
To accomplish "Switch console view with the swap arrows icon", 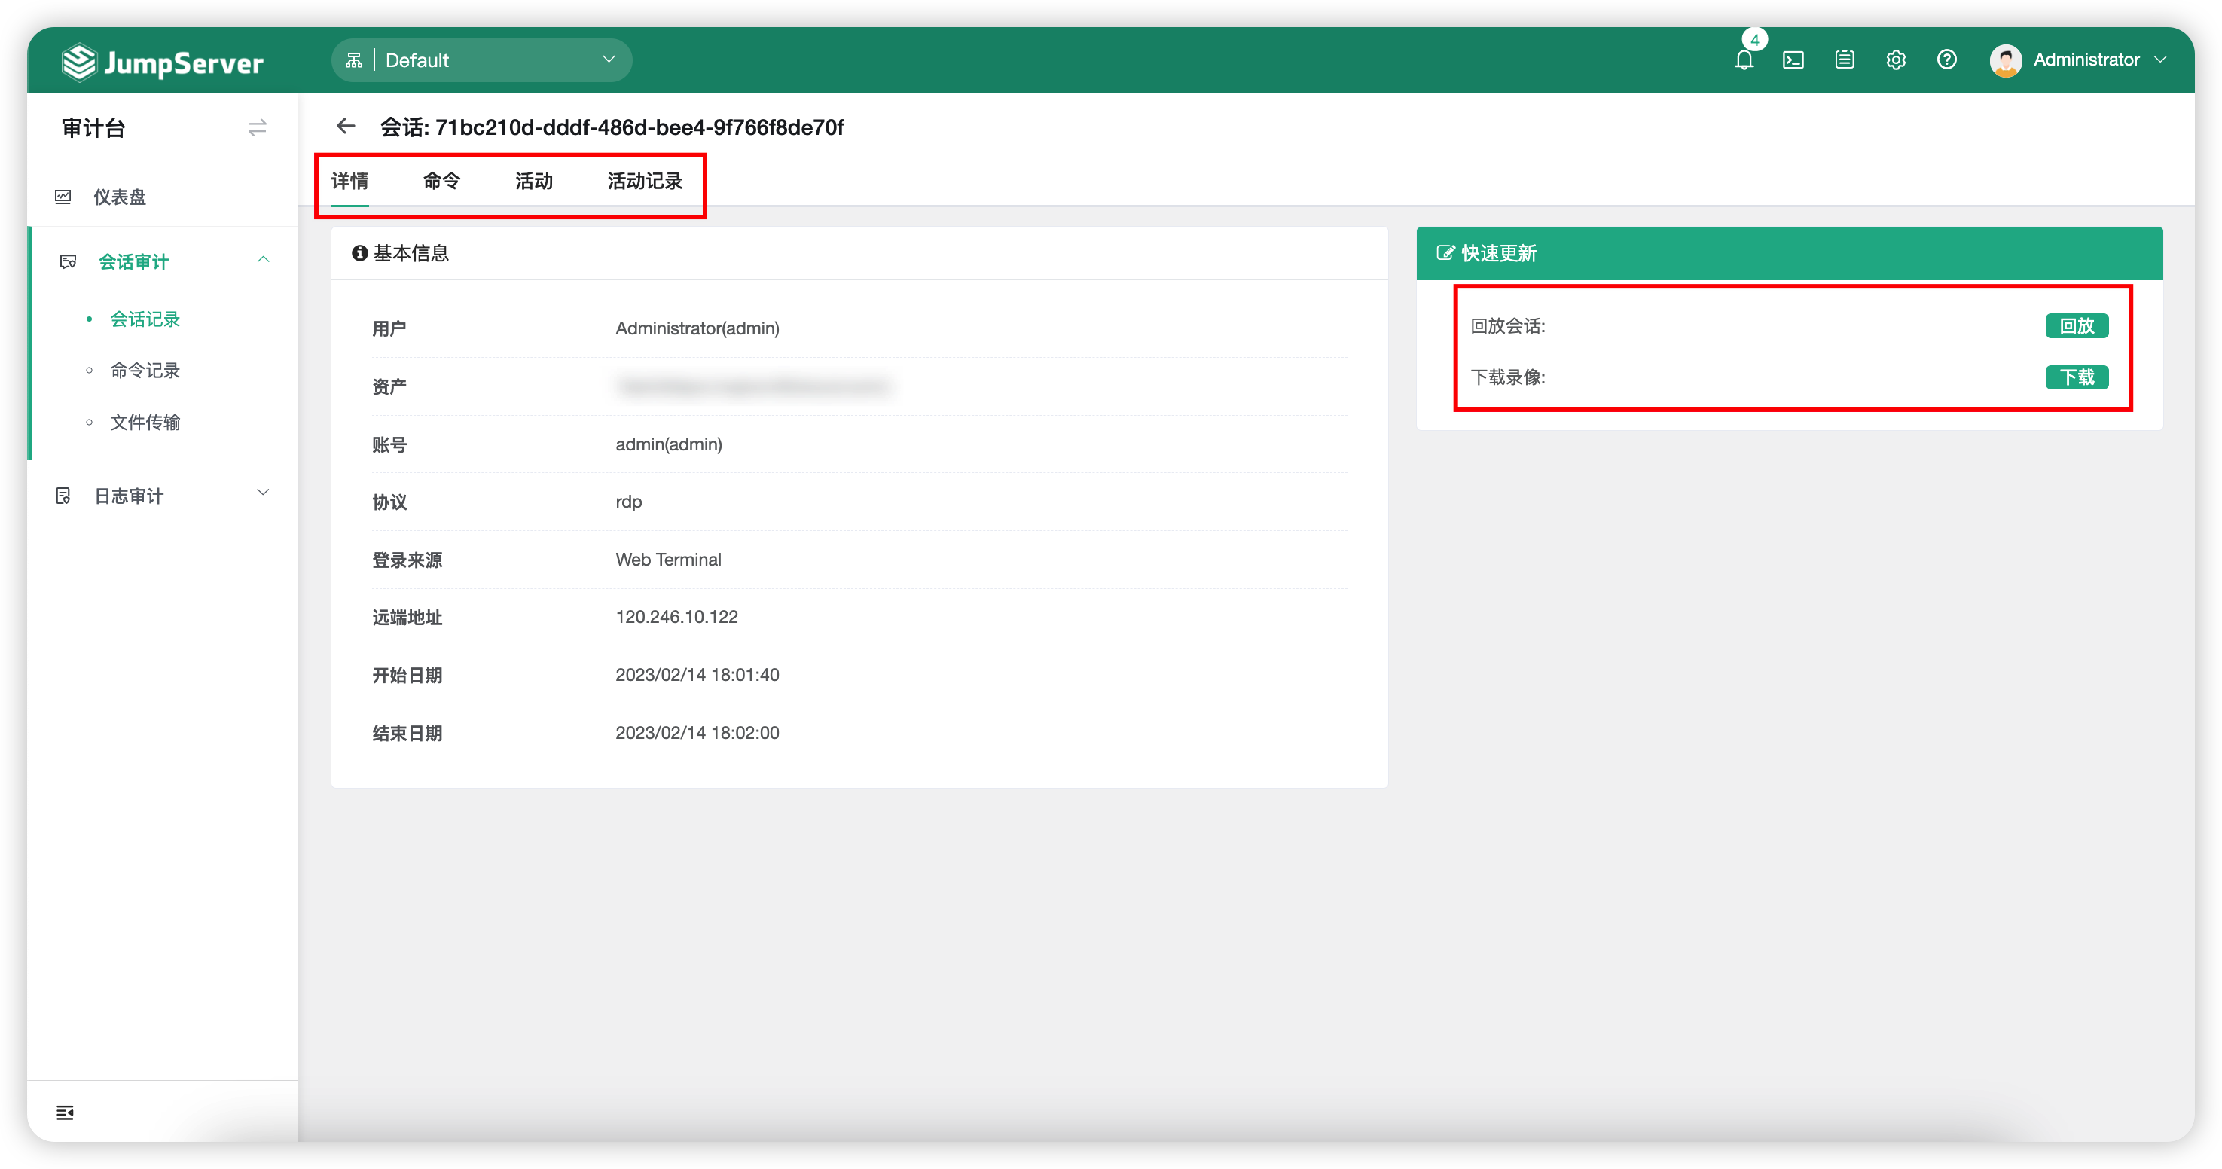I will pos(257,128).
